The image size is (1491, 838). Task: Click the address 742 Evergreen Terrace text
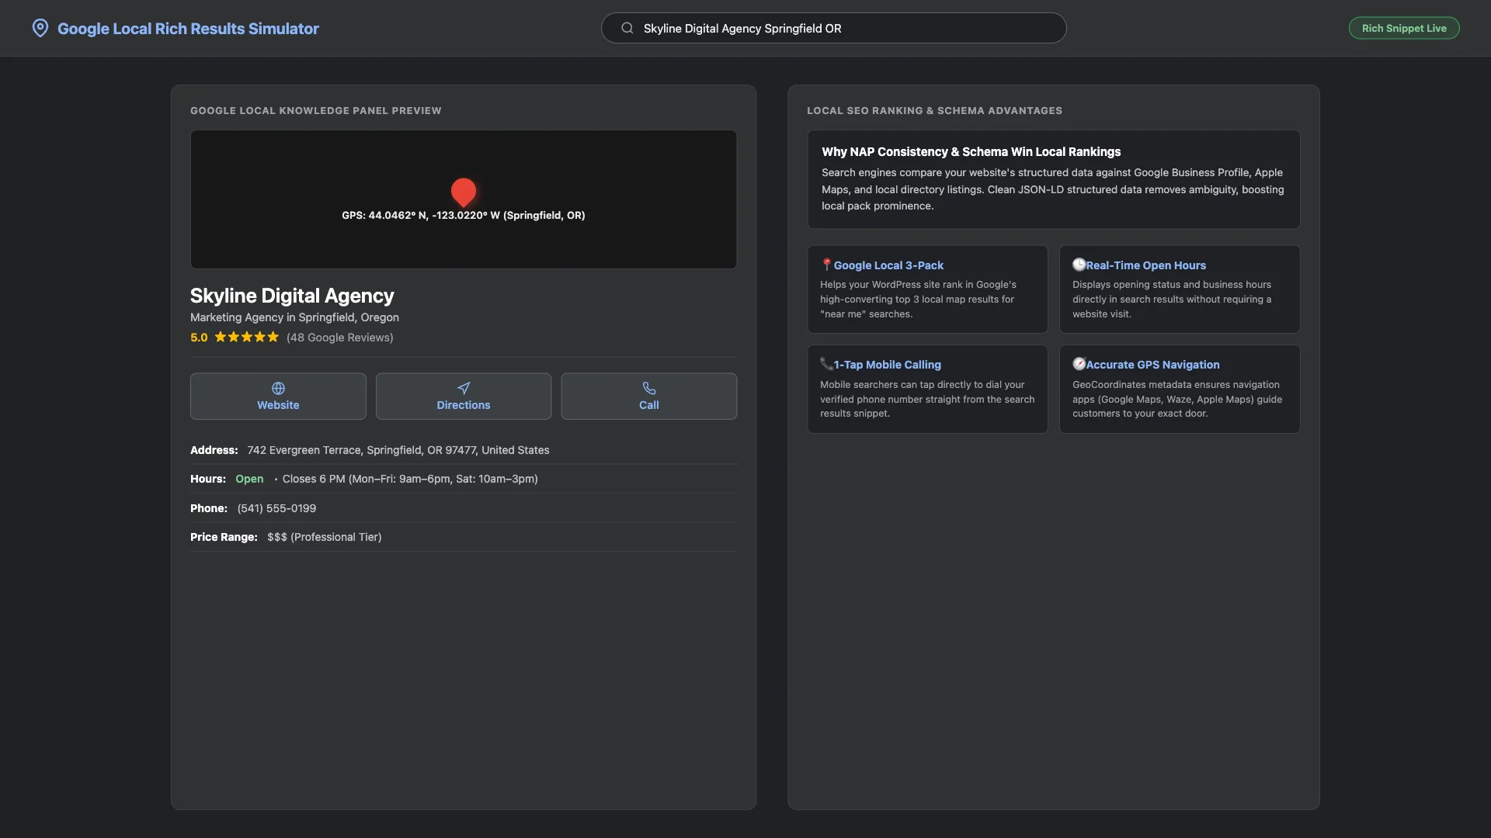click(x=398, y=450)
